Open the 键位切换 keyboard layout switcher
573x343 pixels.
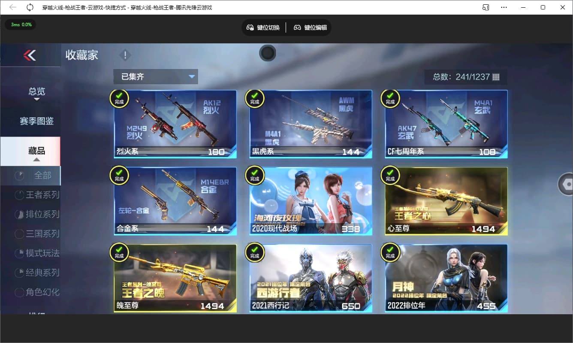pos(262,27)
